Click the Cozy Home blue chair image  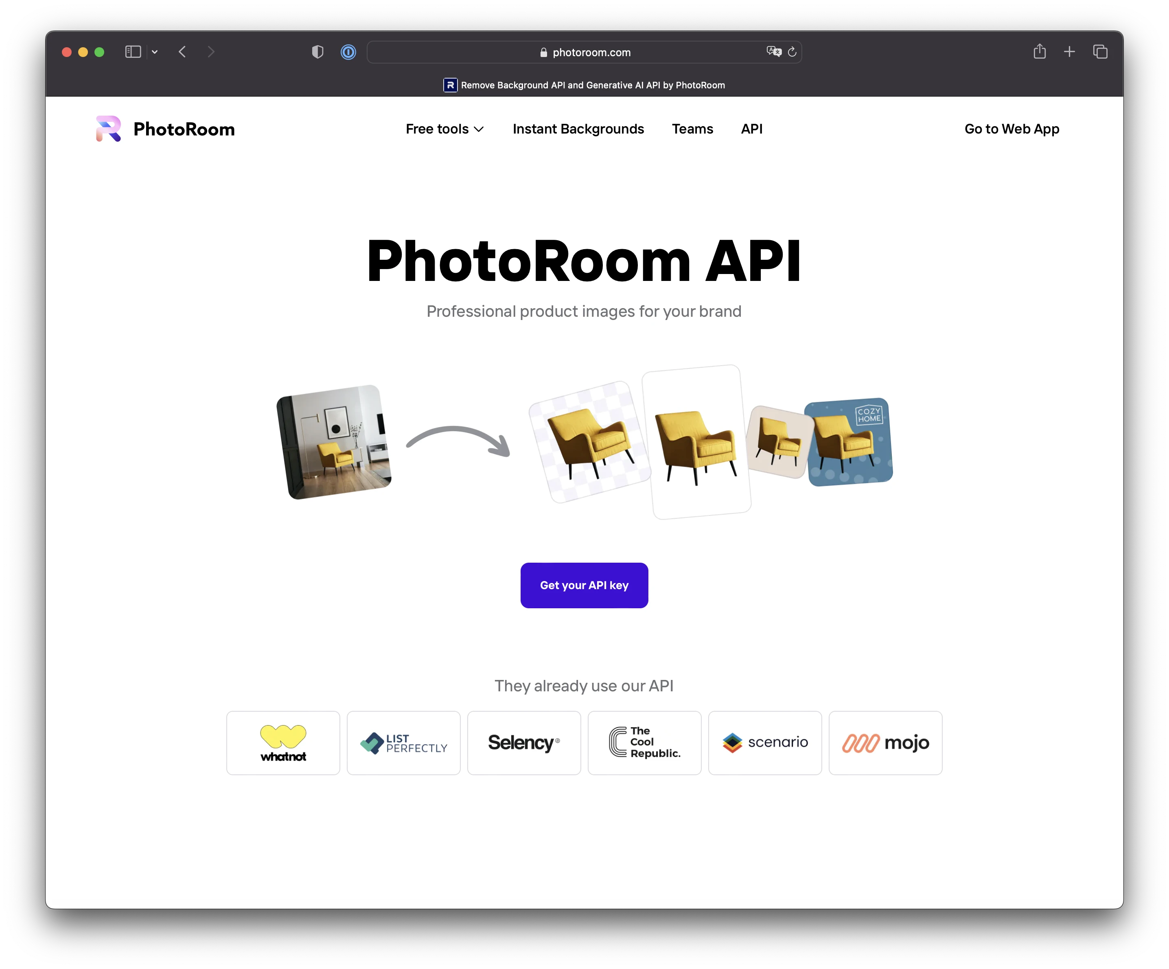pos(850,442)
